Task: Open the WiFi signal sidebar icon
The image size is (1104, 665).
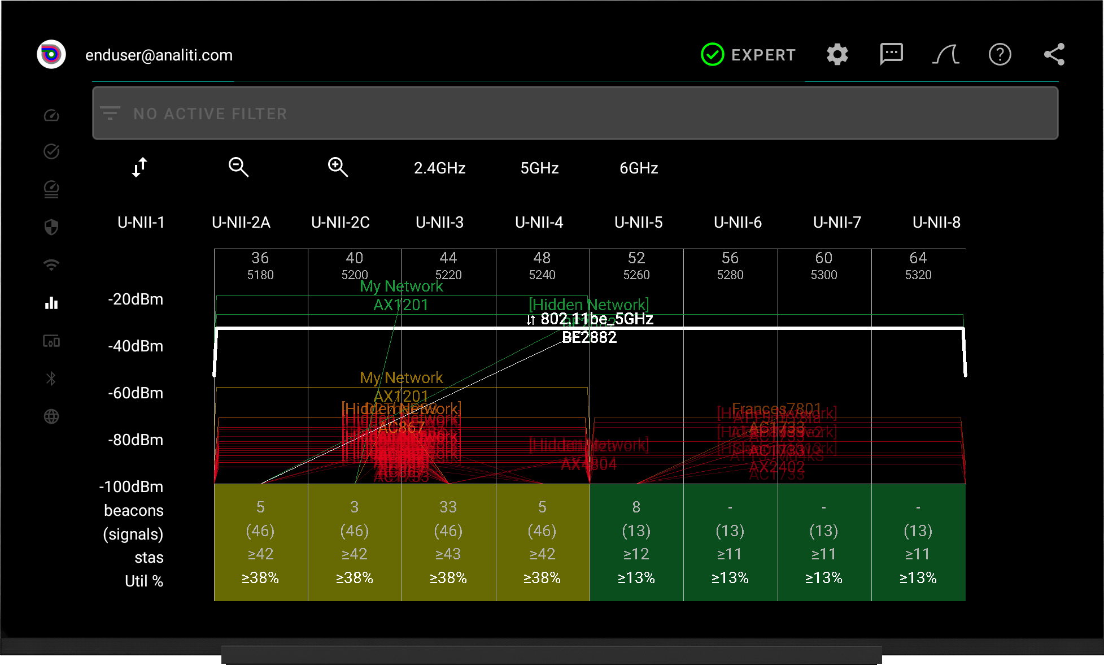Action: [x=51, y=264]
